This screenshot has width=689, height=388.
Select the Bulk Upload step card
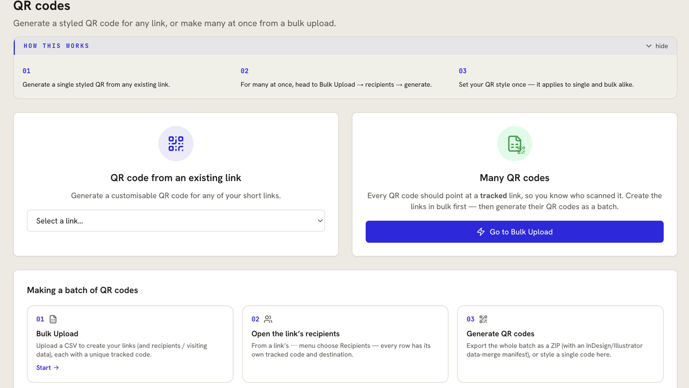coord(130,344)
